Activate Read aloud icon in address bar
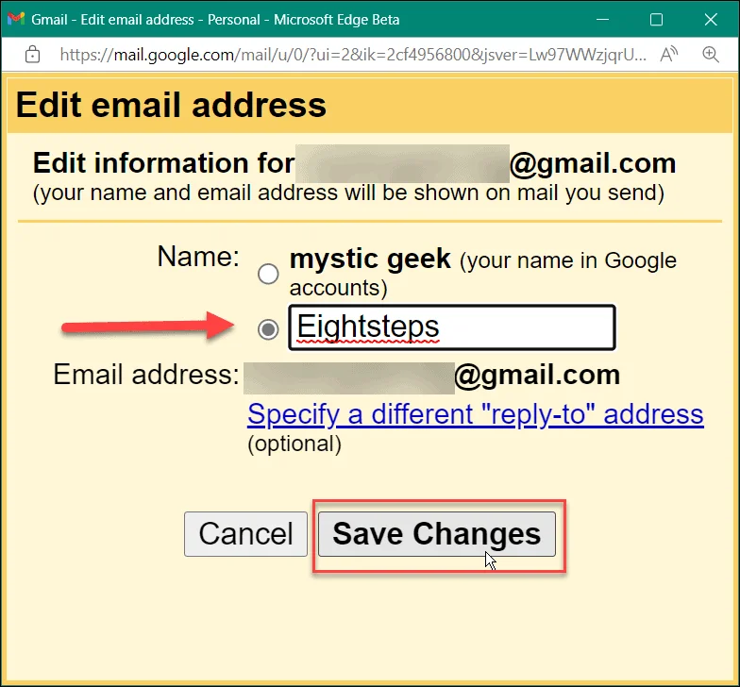 (x=668, y=55)
